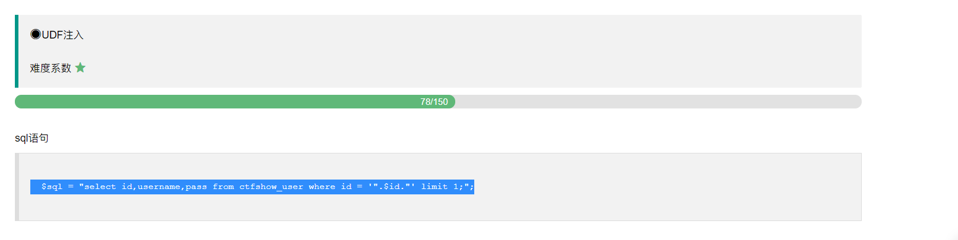Click the from keyword in the query
958x240 pixels.
point(223,187)
